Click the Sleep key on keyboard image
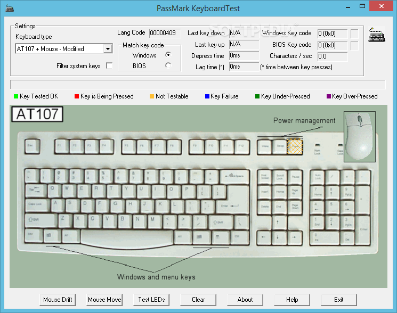Viewport: 397px width, 313px height. [x=280, y=146]
